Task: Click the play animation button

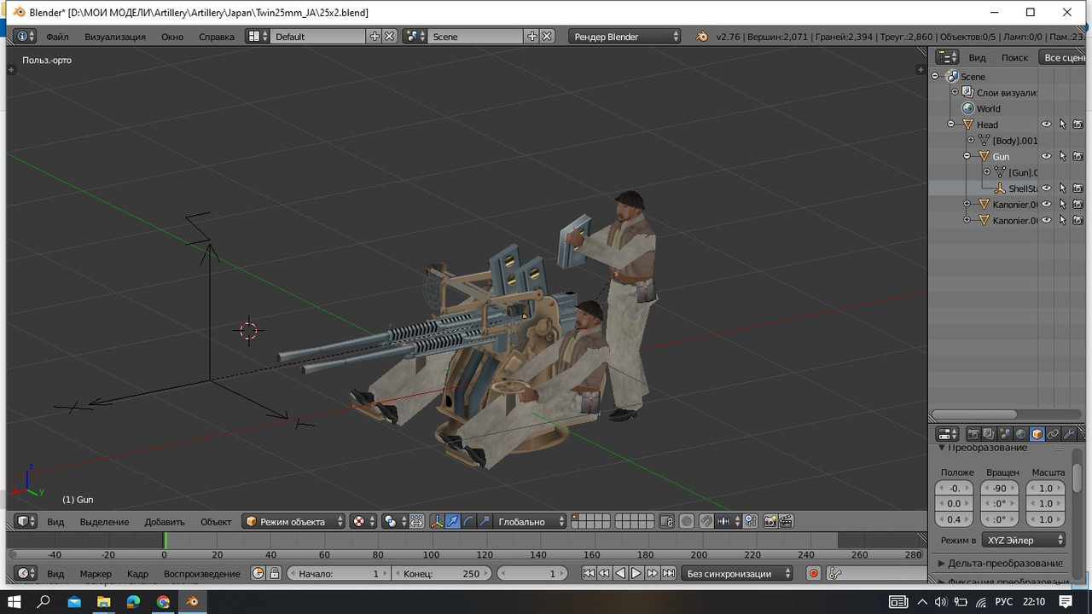Action: 636,574
